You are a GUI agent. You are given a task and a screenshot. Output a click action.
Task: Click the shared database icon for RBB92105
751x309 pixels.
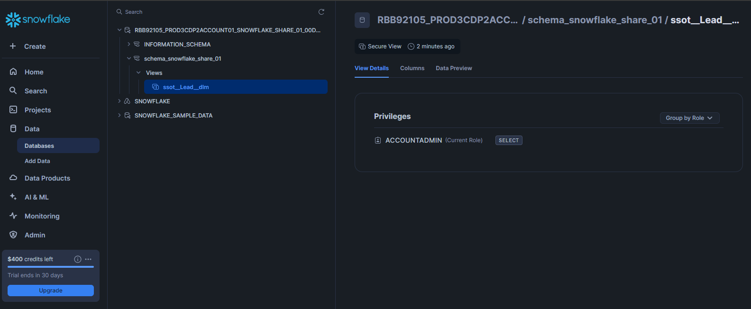coord(128,30)
